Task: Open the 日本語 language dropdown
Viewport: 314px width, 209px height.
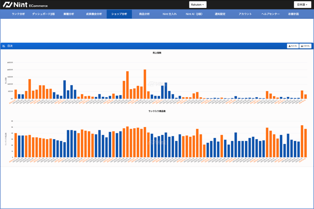Action: point(302,5)
